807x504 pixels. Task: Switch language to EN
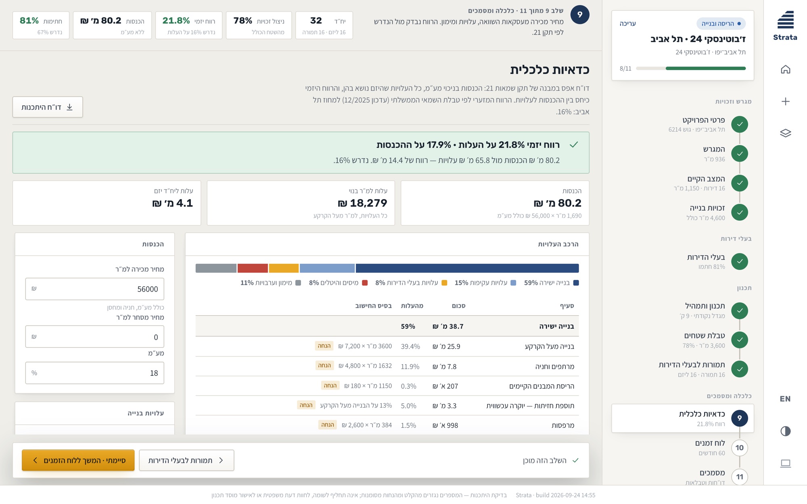785,399
